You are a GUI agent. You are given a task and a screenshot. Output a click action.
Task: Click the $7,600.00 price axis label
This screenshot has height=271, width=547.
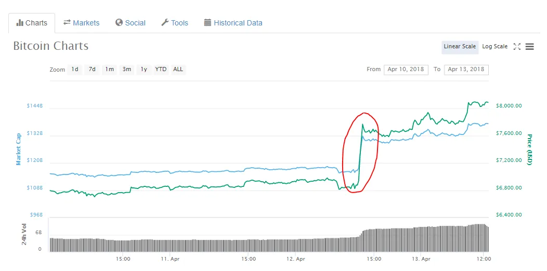click(509, 133)
